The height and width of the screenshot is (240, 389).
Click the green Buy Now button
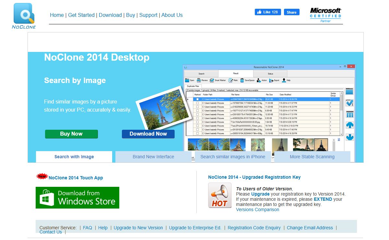click(71, 134)
